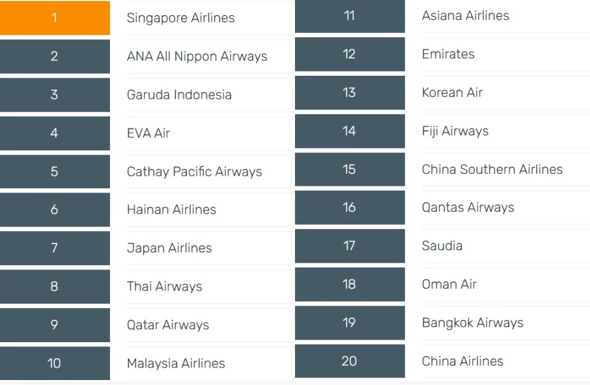
Task: Open the Korean Air entry
Action: (452, 93)
